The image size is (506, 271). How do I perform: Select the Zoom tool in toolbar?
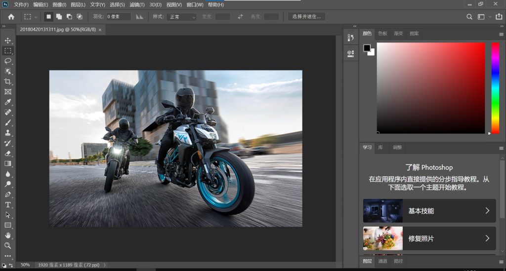click(8, 245)
